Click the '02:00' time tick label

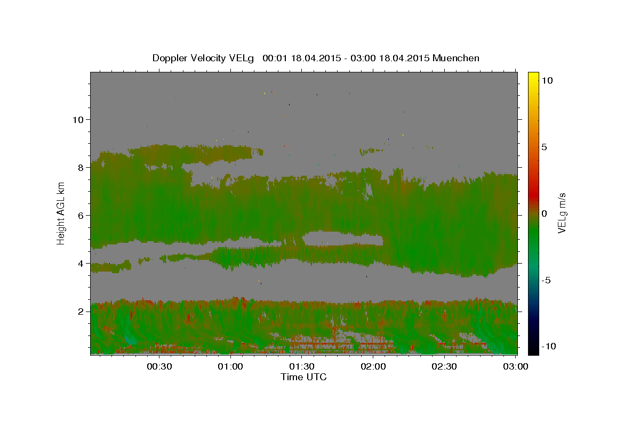[x=373, y=366]
